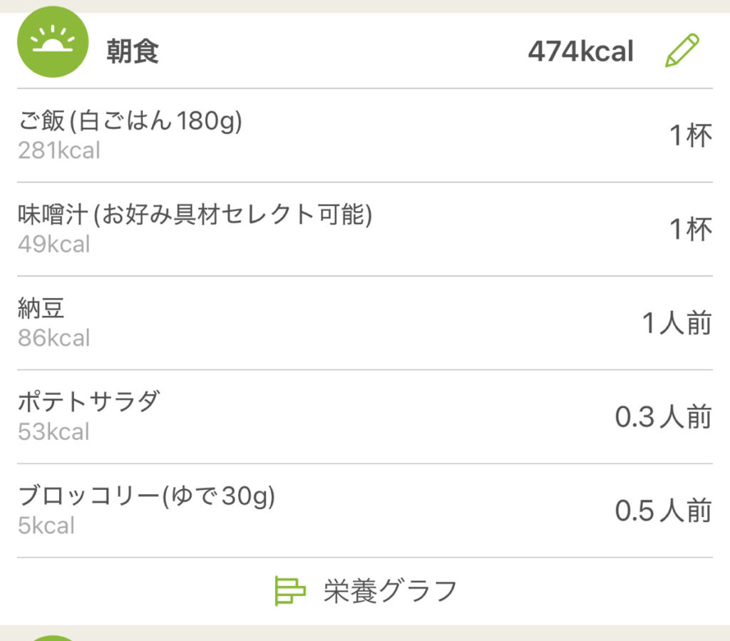This screenshot has height=641, width=730.
Task: Tap the 0.3人前 serving amount
Action: tap(663, 417)
